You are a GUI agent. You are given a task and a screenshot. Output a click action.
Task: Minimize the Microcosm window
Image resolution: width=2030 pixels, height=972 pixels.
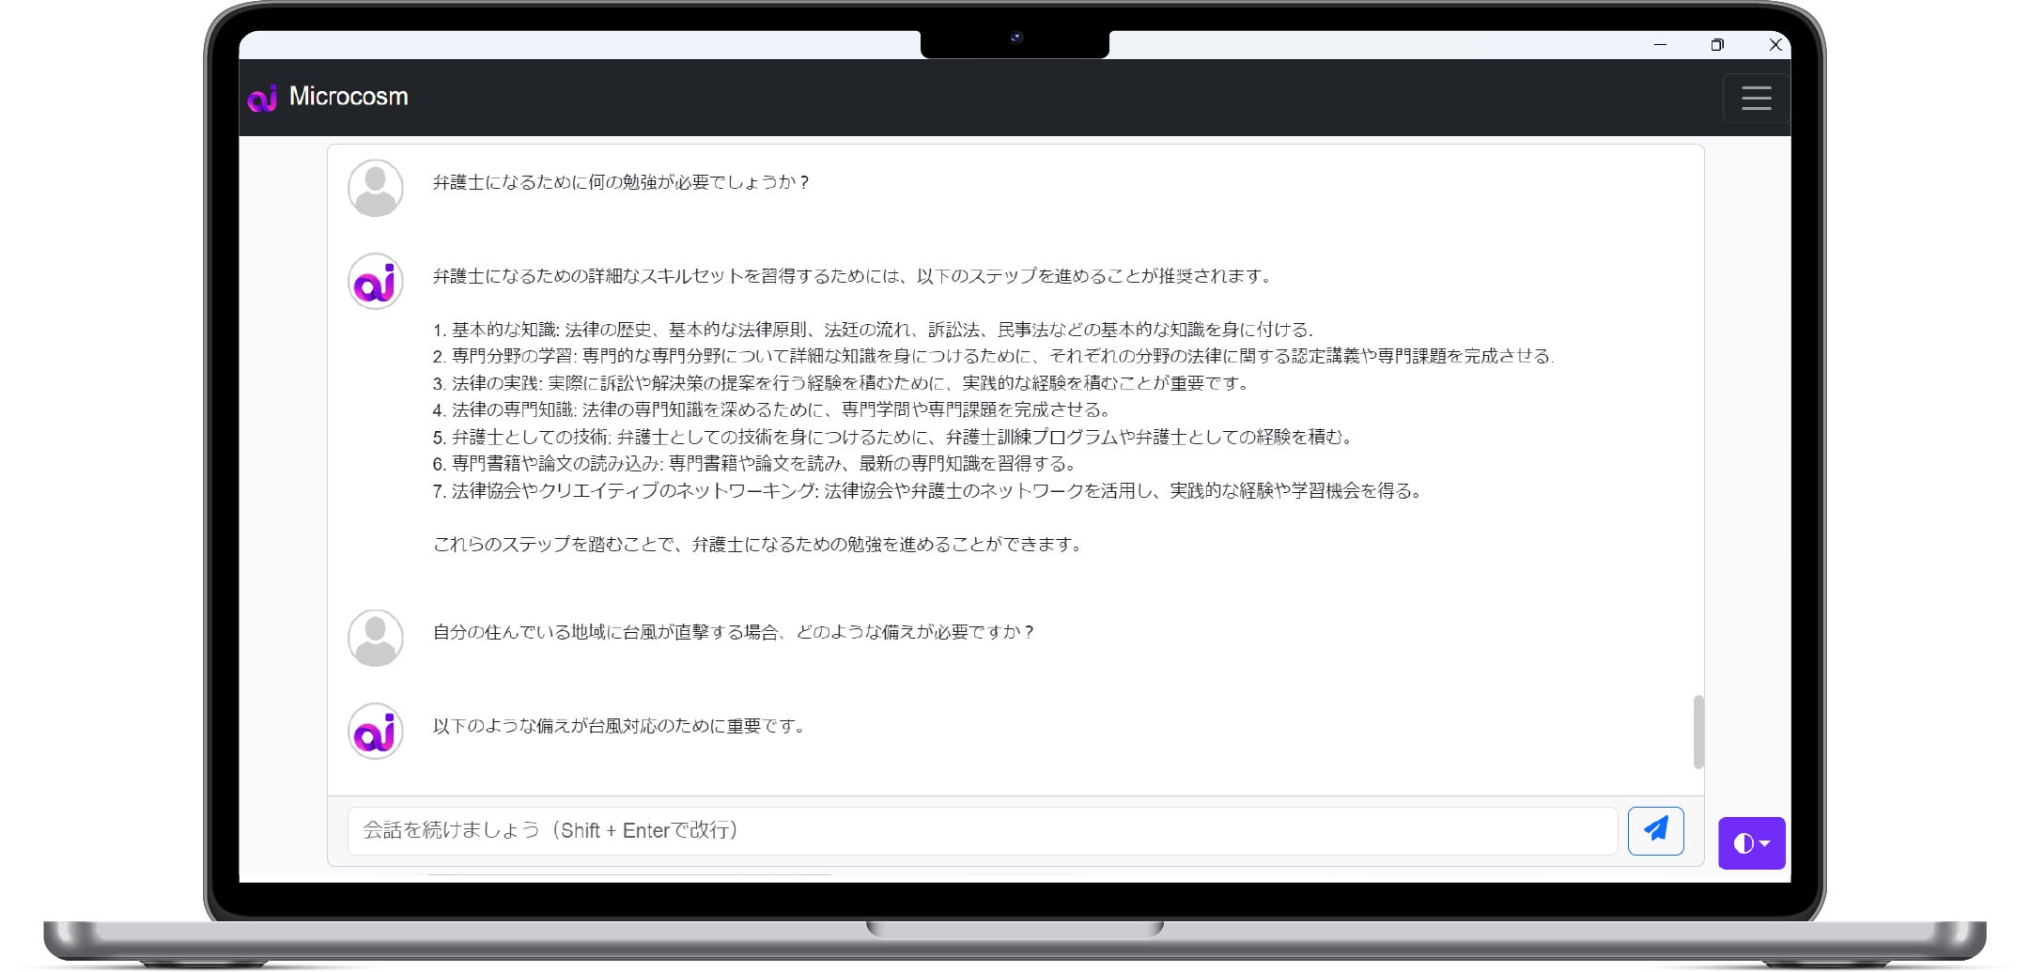click(1660, 44)
